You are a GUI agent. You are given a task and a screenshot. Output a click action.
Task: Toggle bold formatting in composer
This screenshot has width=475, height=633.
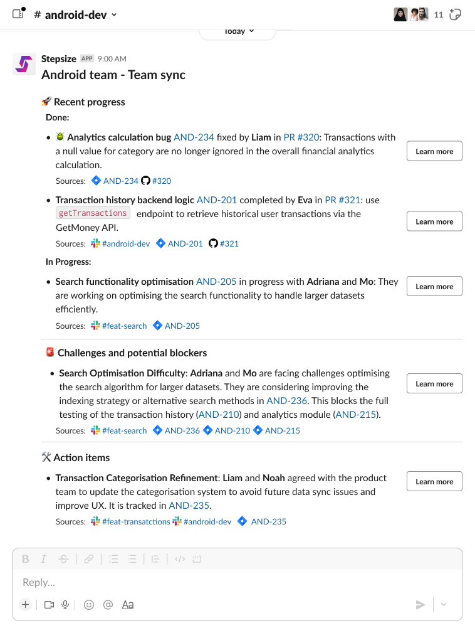[x=26, y=559]
